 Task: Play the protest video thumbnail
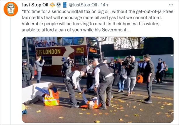tap(98, 80)
